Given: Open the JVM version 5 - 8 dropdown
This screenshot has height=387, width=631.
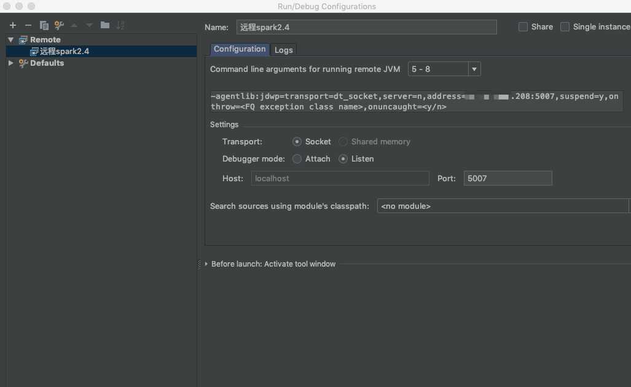Looking at the screenshot, I should point(474,69).
